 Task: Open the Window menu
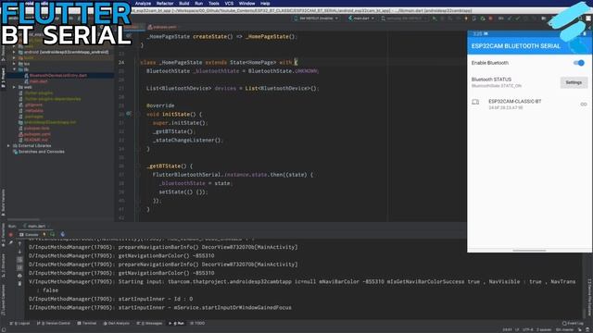[x=247, y=4]
